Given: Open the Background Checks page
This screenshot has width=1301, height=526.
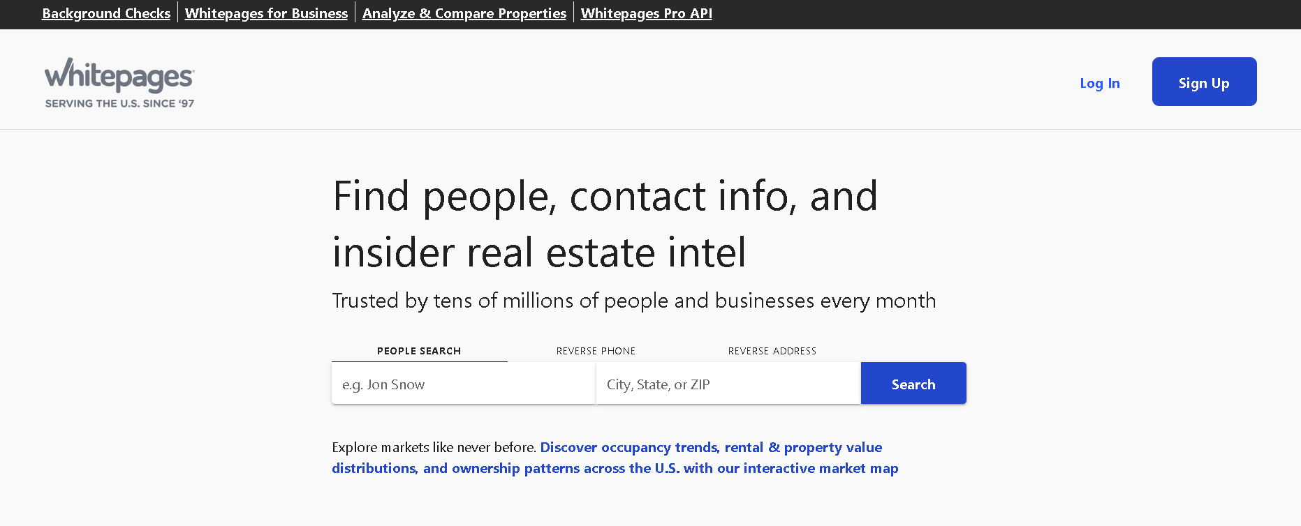Looking at the screenshot, I should [x=105, y=13].
